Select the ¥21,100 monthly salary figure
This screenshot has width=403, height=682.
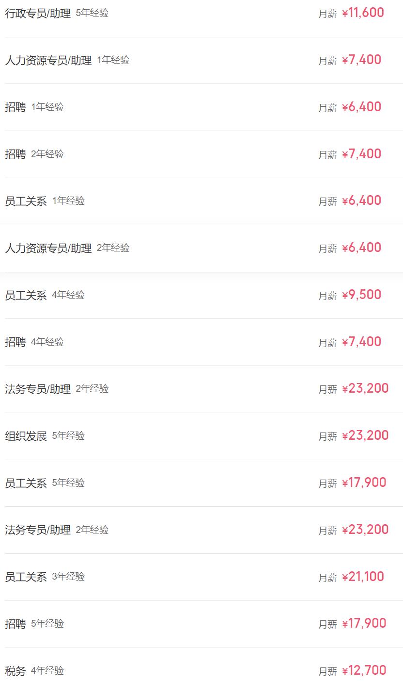(363, 577)
